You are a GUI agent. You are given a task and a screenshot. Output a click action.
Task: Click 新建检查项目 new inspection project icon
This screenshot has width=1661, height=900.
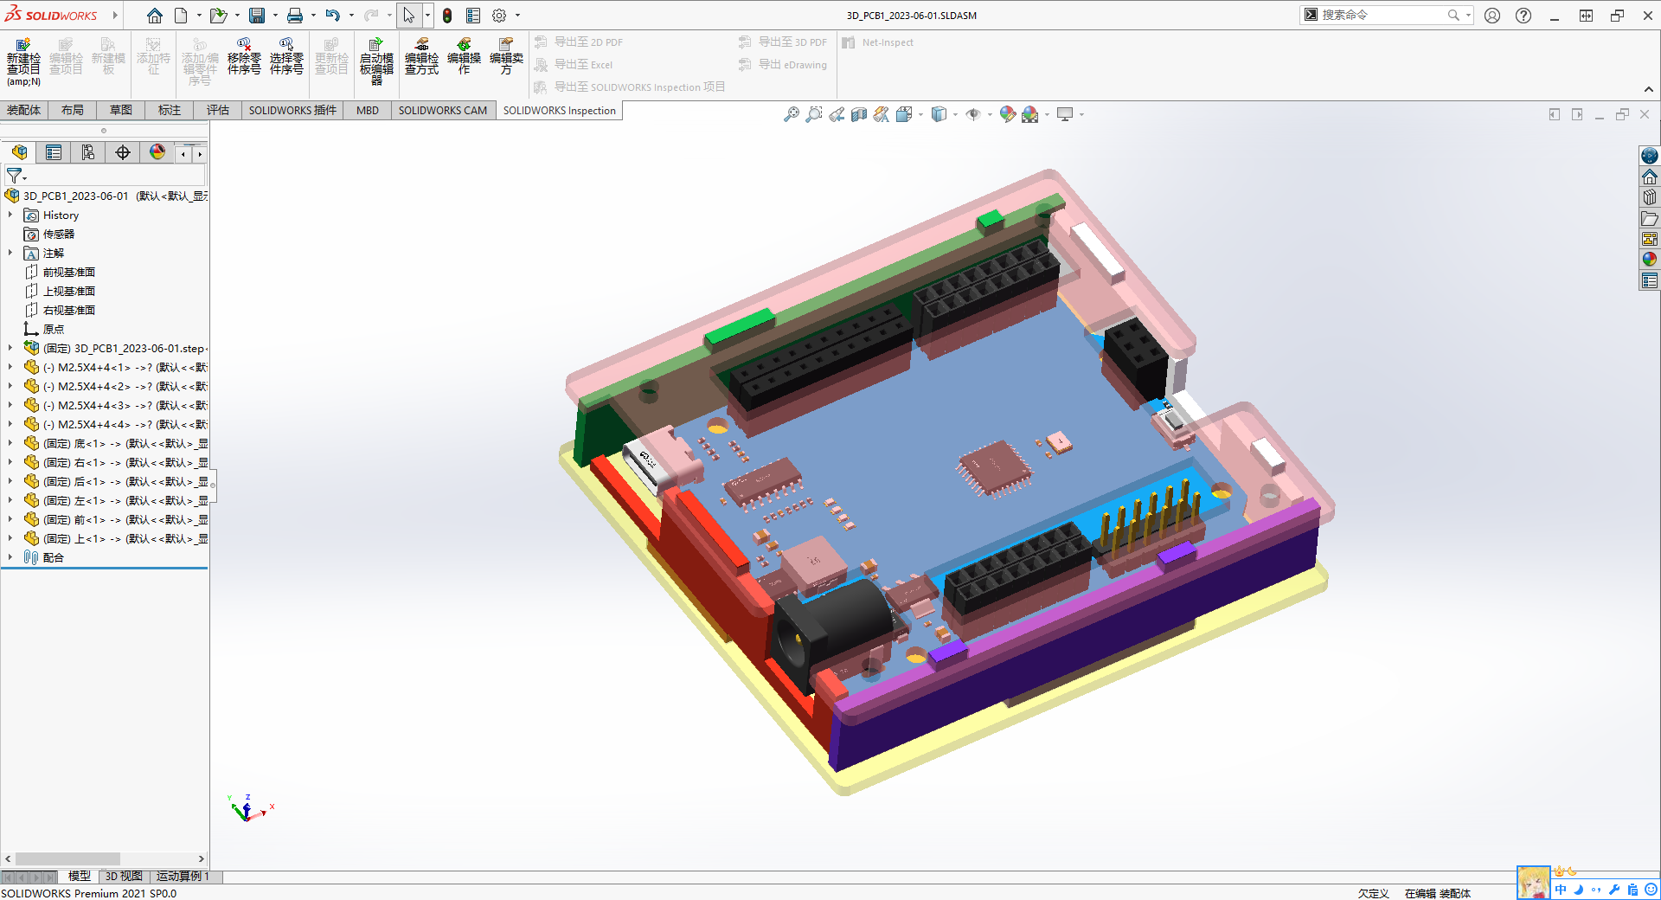[23, 61]
